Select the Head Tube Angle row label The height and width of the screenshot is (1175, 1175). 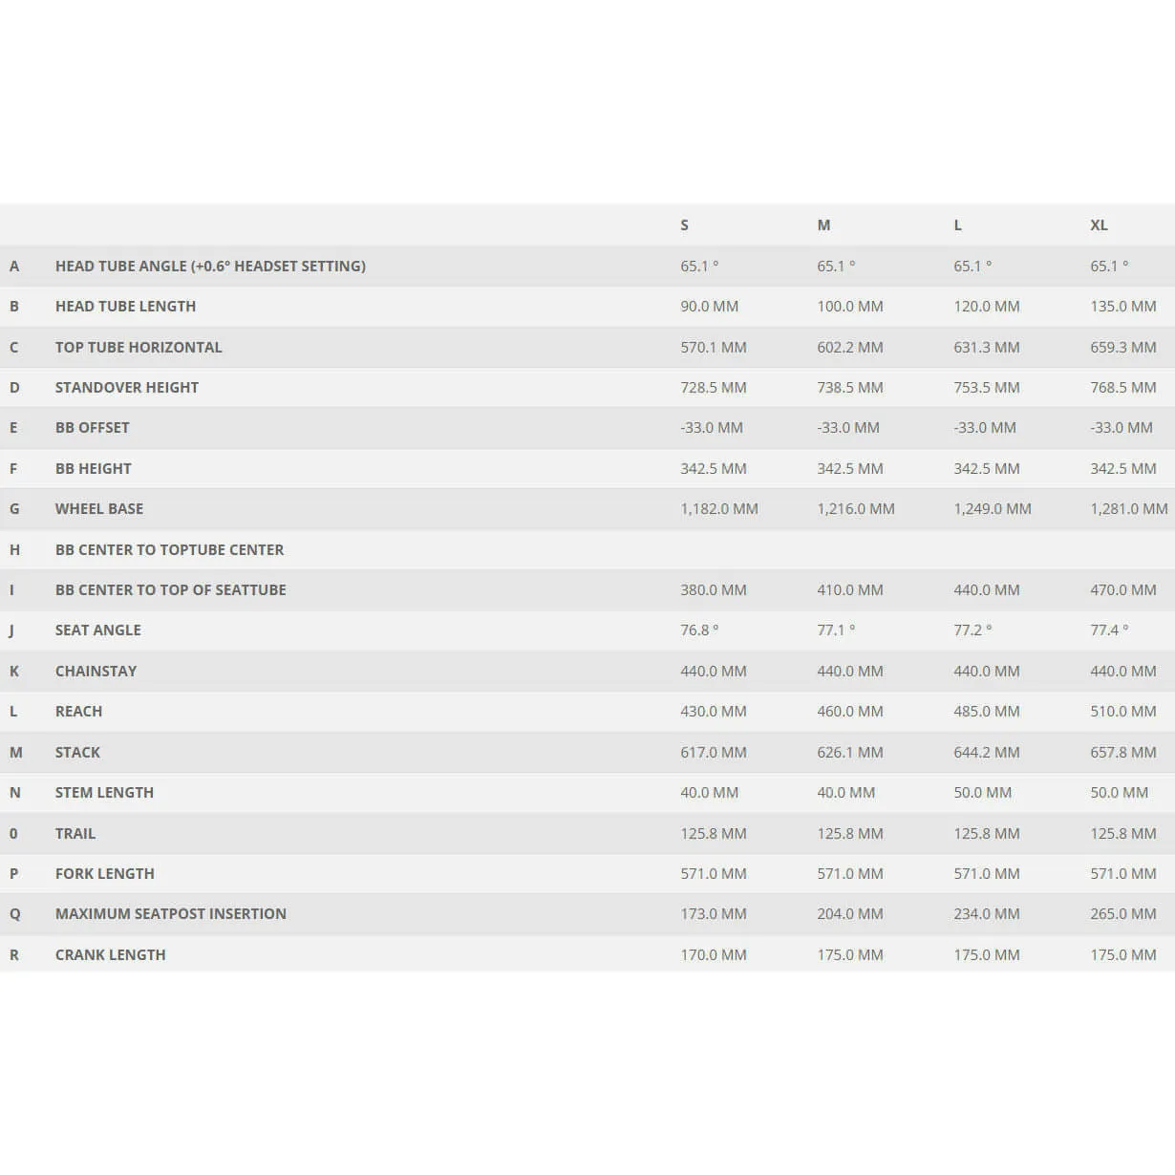210,267
